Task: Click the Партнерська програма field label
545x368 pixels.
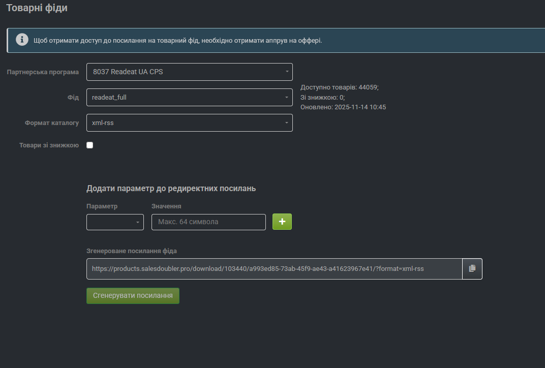Action: (43, 72)
